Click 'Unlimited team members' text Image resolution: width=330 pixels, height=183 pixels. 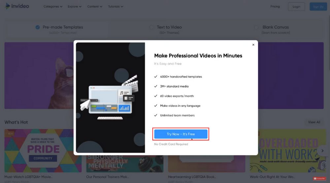[177, 115]
